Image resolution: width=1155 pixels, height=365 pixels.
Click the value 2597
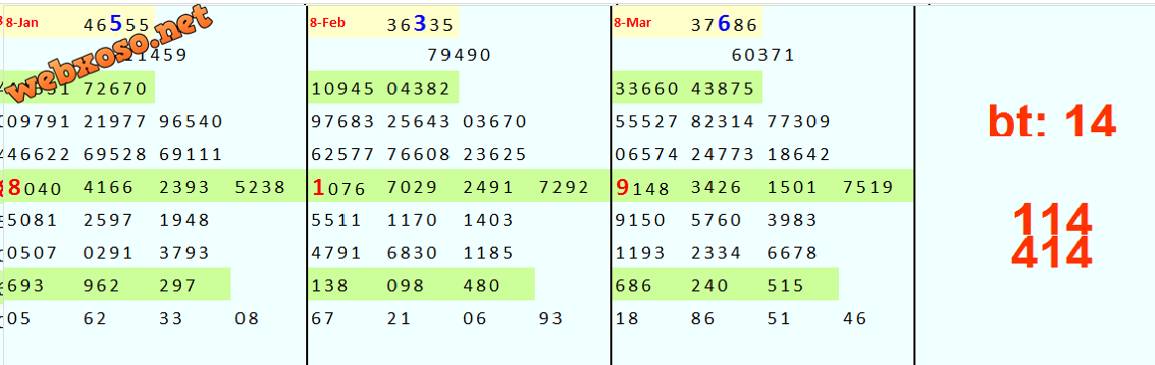[109, 220]
